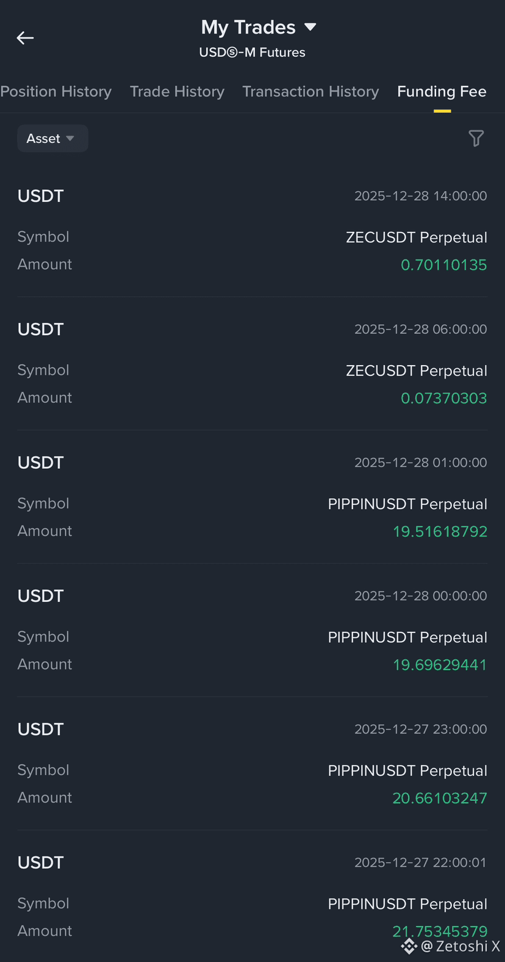Select ZECUSDT Perpetual dated 06:00:00

(x=417, y=371)
